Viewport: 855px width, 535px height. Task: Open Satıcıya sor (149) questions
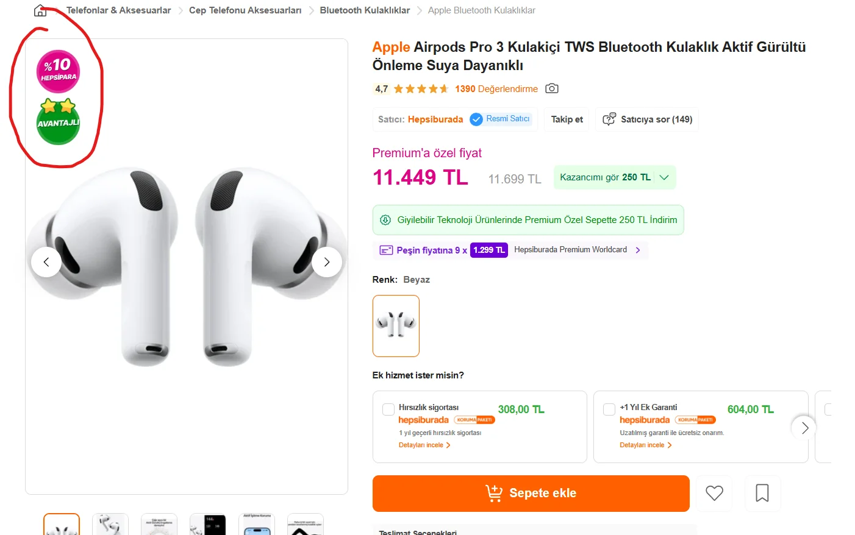(x=648, y=119)
